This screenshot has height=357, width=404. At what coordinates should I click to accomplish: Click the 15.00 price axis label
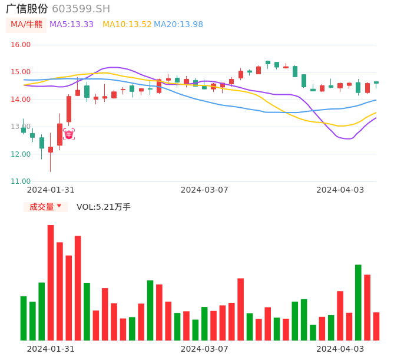tap(21, 72)
